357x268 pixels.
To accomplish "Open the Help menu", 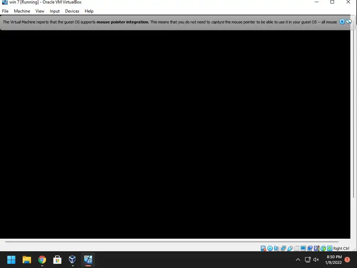I will [x=89, y=11].
